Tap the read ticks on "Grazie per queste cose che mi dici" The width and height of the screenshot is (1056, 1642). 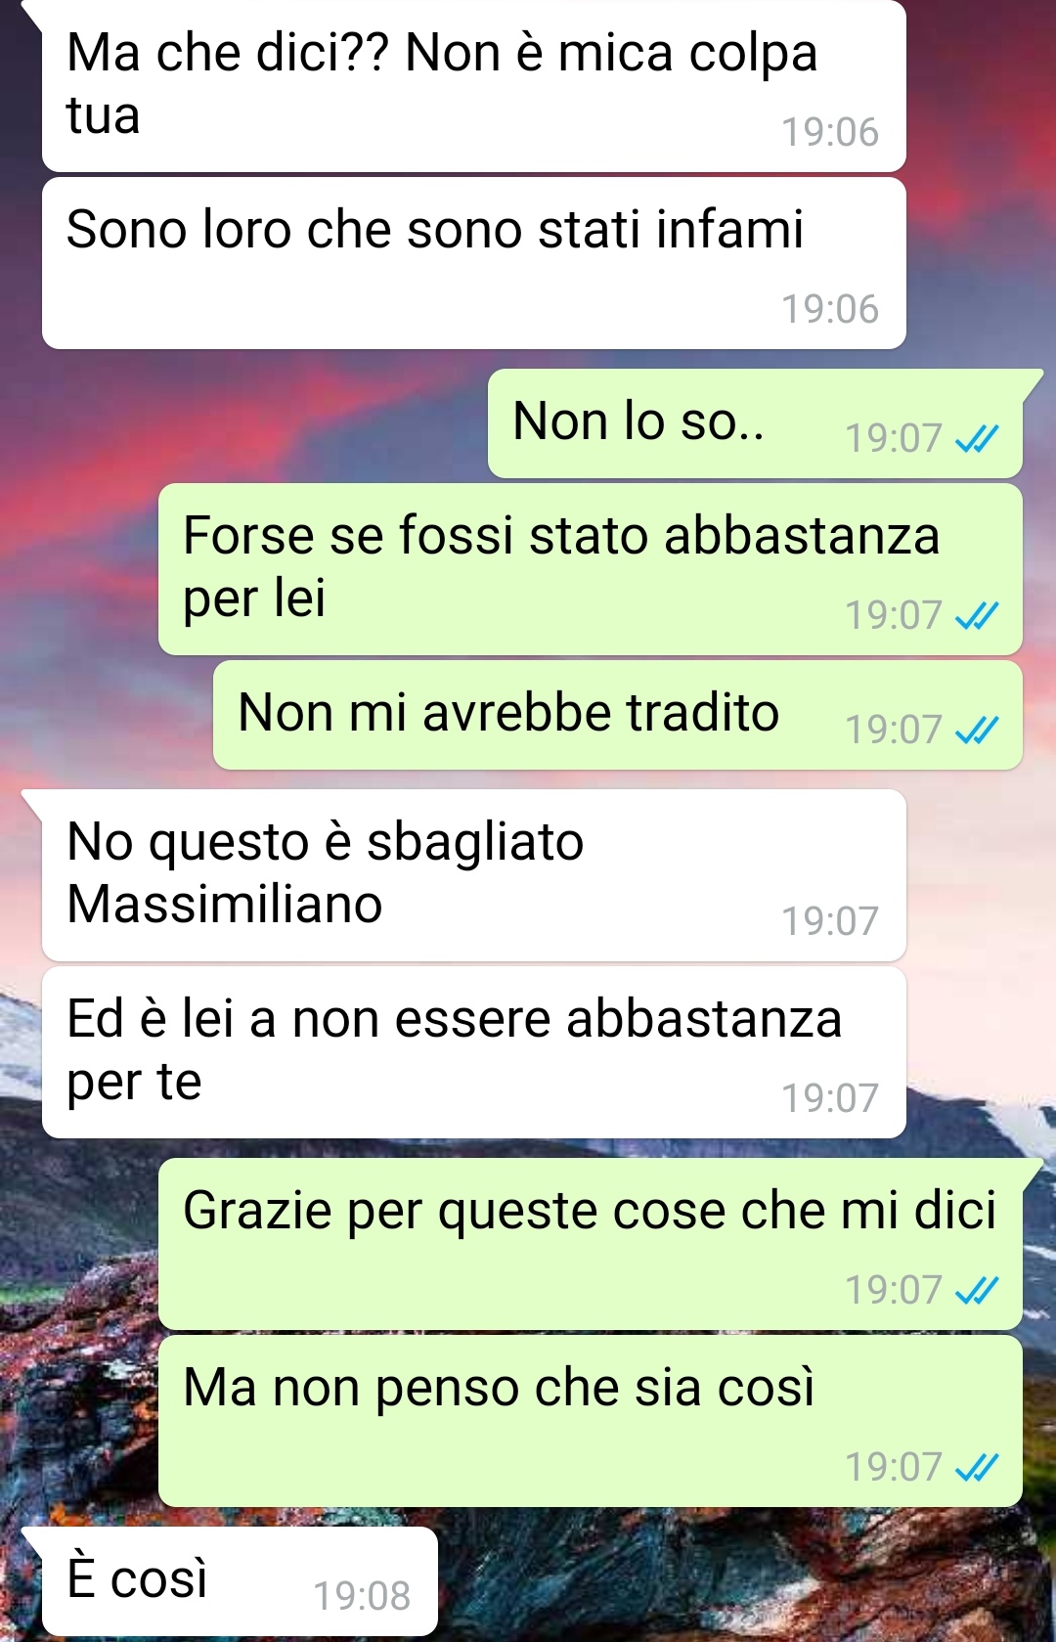977,1291
